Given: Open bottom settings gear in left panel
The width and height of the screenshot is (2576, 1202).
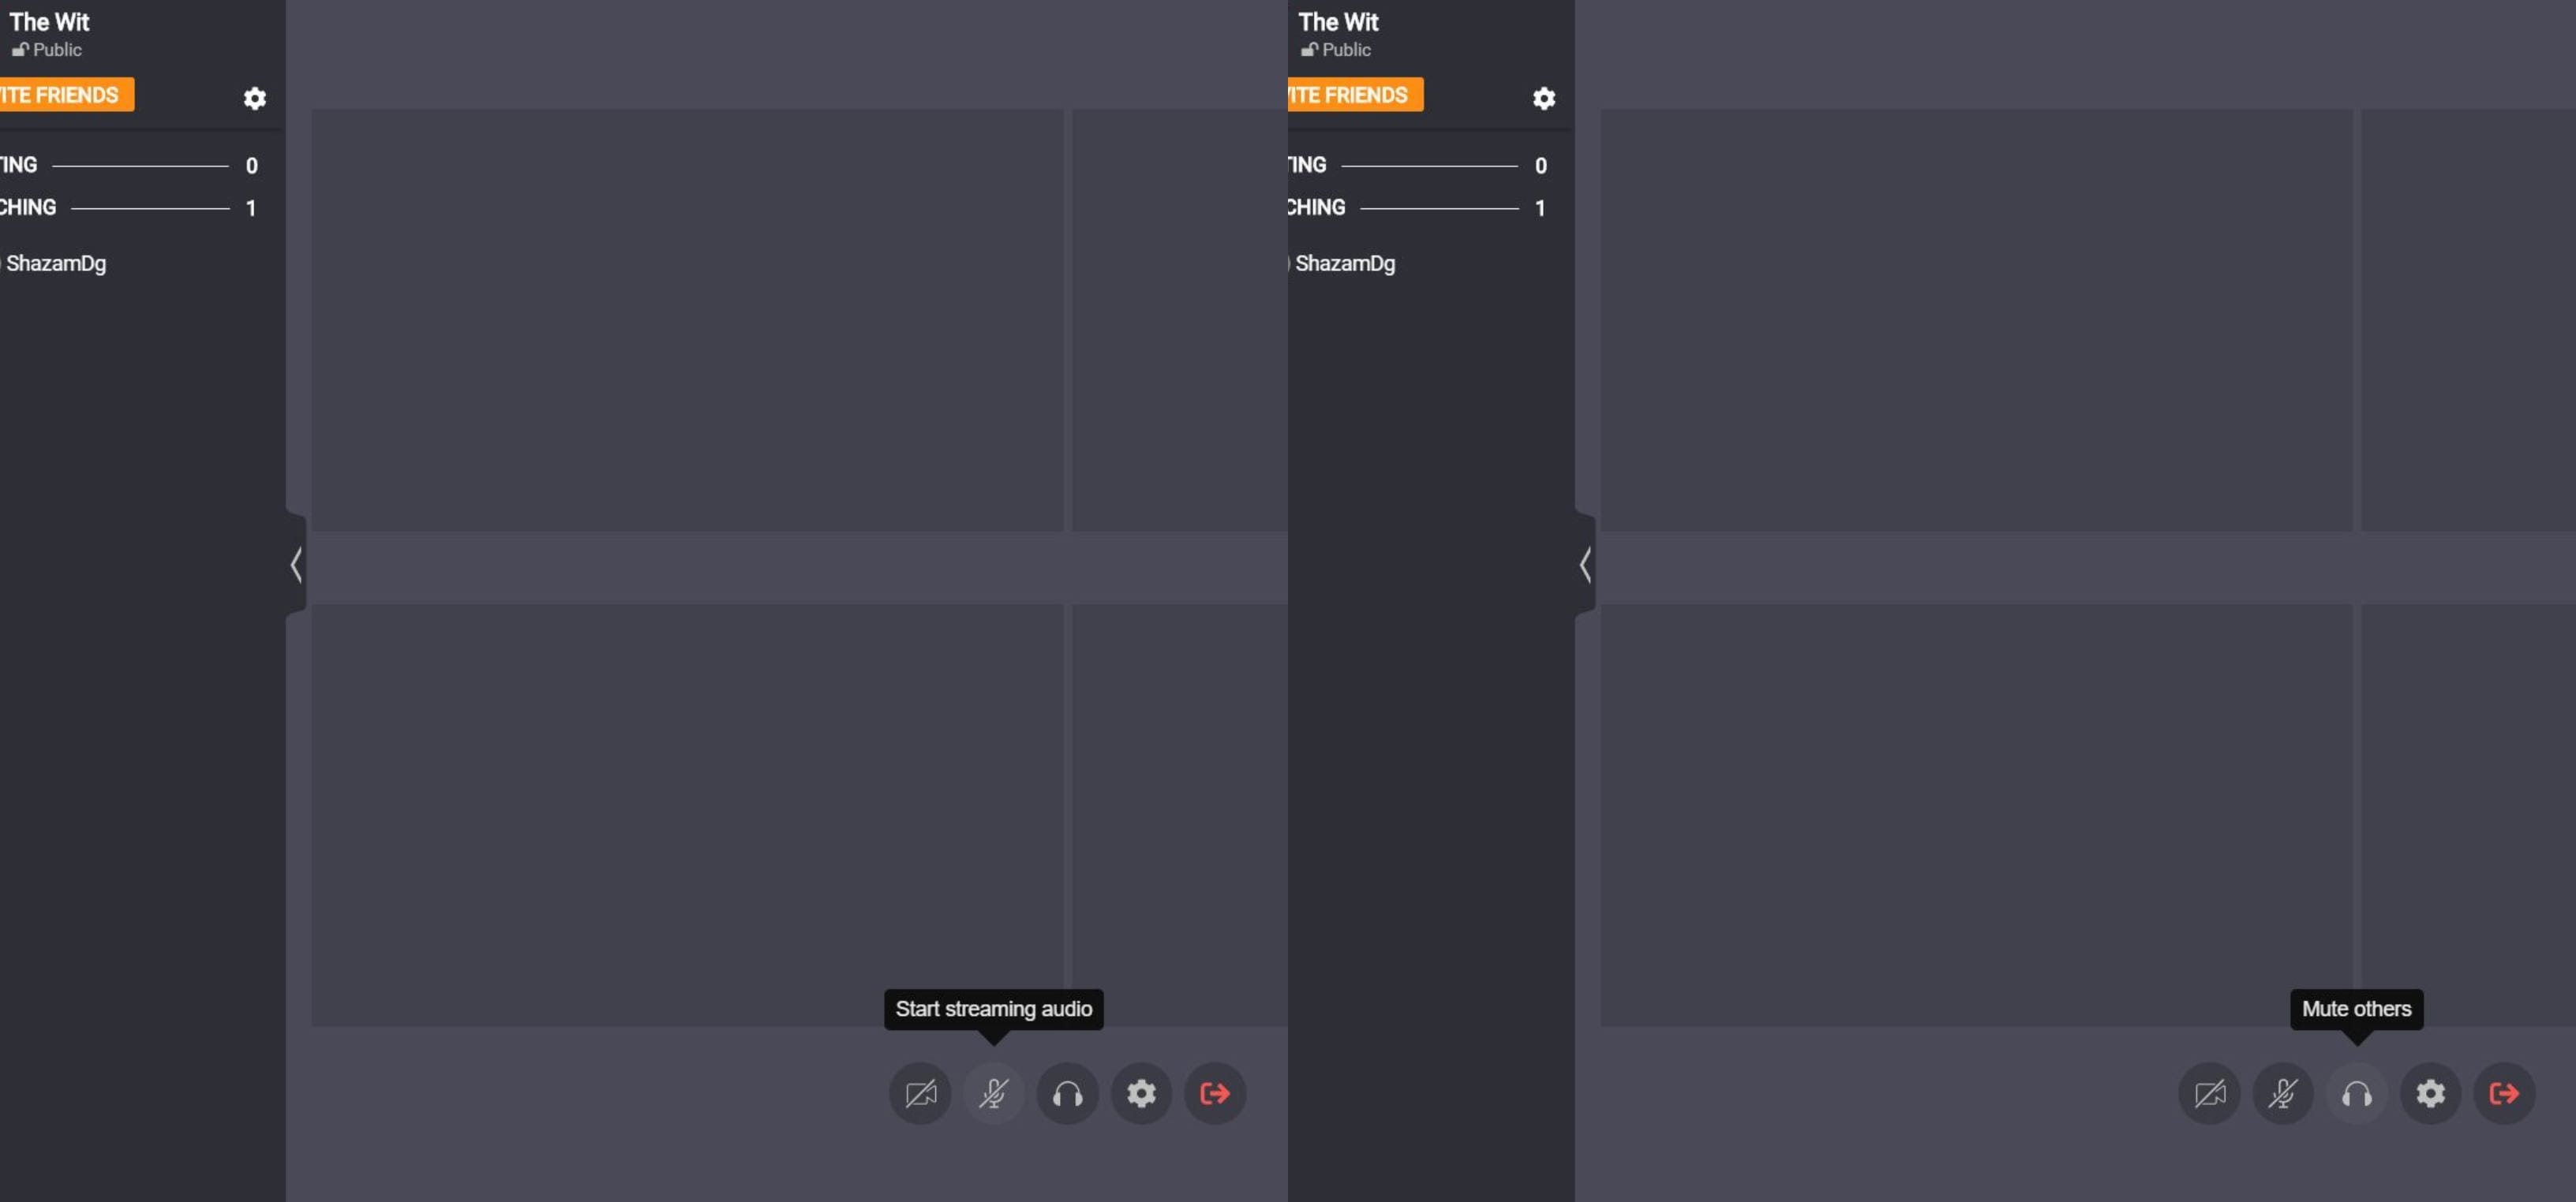Looking at the screenshot, I should click(1142, 1093).
